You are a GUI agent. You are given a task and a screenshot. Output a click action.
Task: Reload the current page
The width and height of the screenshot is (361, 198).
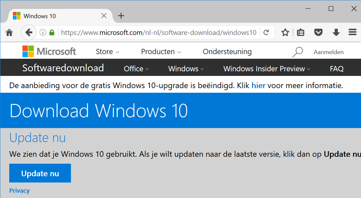pyautogui.click(x=266, y=32)
